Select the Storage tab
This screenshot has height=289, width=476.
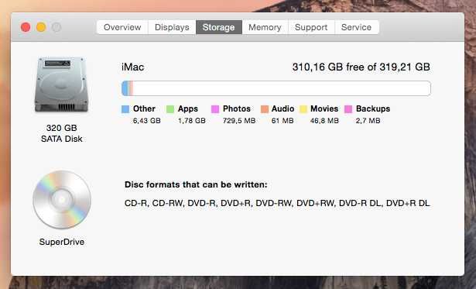pyautogui.click(x=219, y=27)
